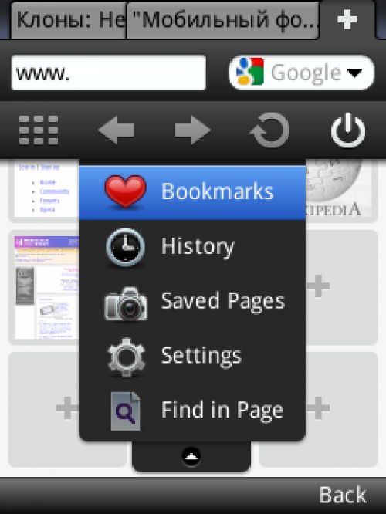Click the clock History icon
The image size is (386, 514).
[x=125, y=246]
